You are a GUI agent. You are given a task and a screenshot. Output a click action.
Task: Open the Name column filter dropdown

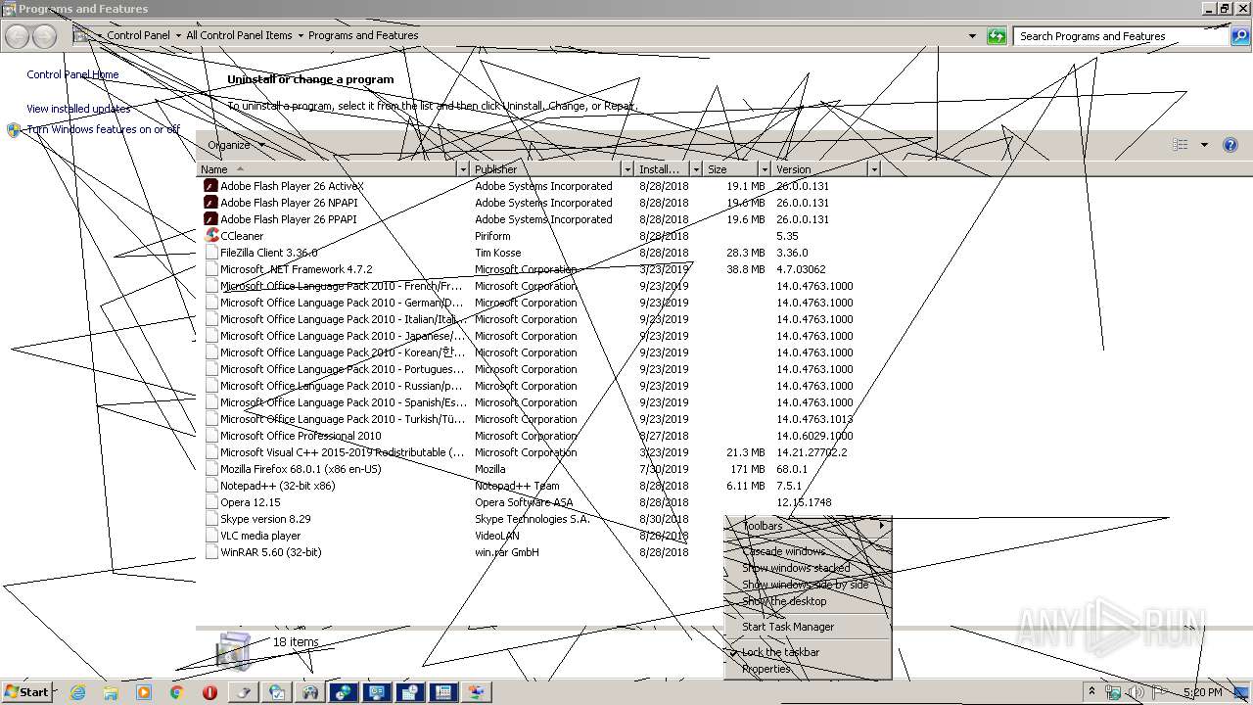coord(464,169)
